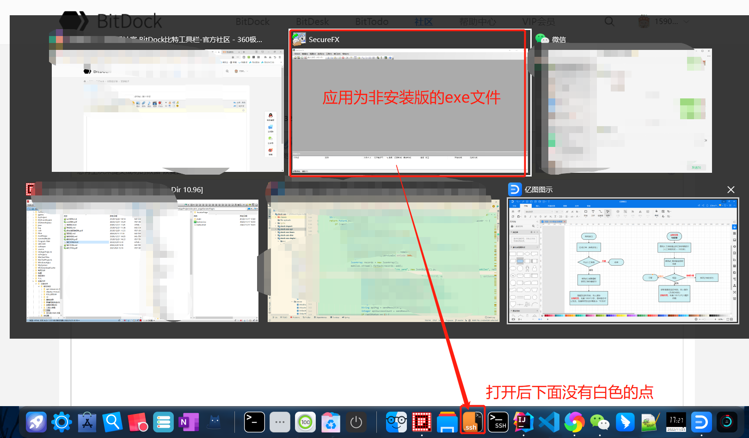Launch the SSH SecureCRT dock icon
The width and height of the screenshot is (749, 438).
tap(498, 422)
